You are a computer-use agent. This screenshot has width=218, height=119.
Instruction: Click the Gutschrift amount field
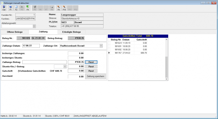click(x=76, y=71)
